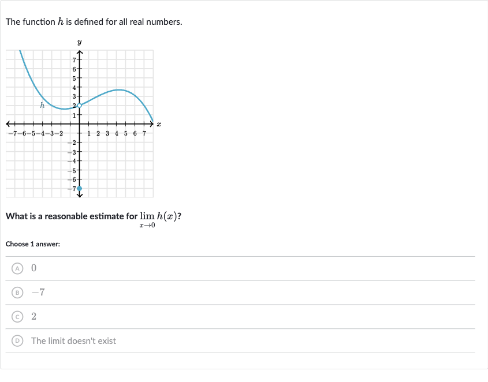Image resolution: width=488 pixels, height=382 pixels.
Task: Click the downward arrowhead of the y-axis
Action: [x=80, y=195]
